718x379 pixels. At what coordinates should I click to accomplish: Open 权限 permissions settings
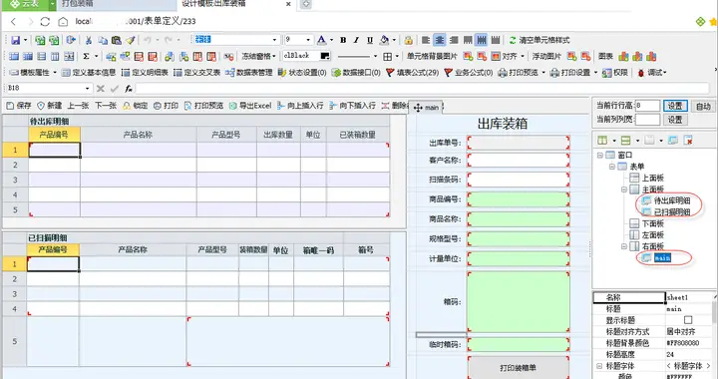(615, 73)
